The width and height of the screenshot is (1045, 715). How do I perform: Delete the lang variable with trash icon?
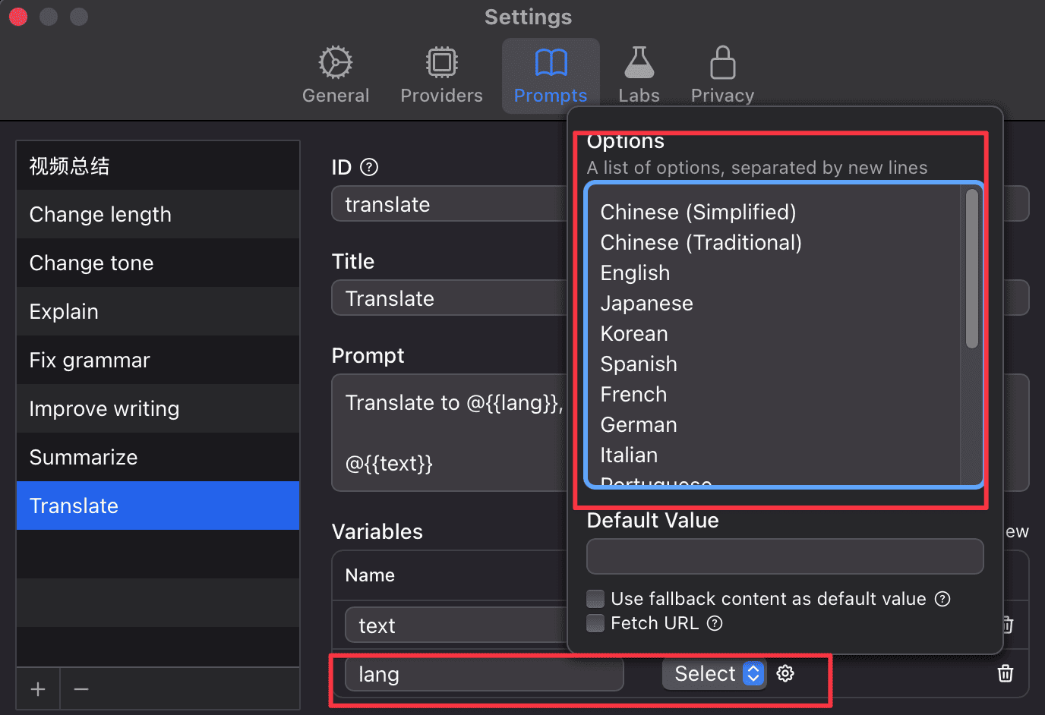pyautogui.click(x=1006, y=673)
